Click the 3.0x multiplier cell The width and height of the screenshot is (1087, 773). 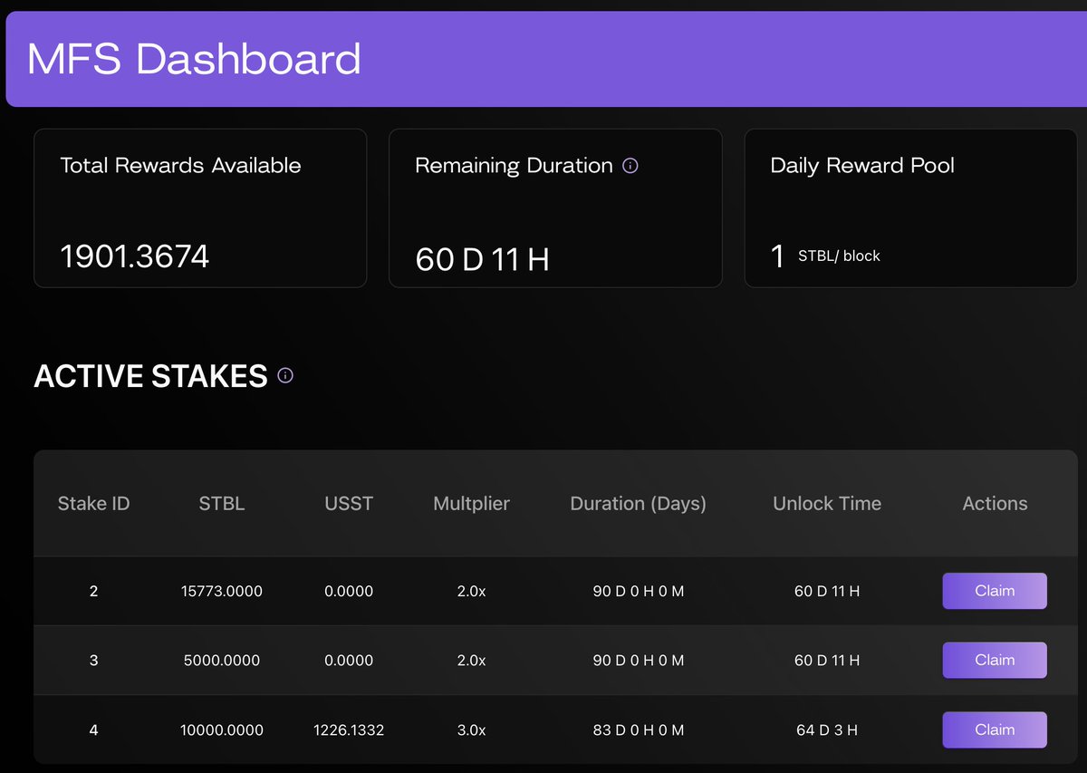pyautogui.click(x=472, y=730)
